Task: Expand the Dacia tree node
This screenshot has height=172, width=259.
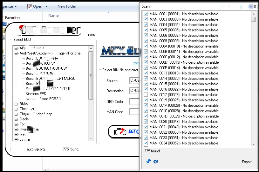Action: pyautogui.click(x=16, y=119)
